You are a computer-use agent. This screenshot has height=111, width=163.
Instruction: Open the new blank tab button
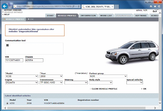click(117, 7)
